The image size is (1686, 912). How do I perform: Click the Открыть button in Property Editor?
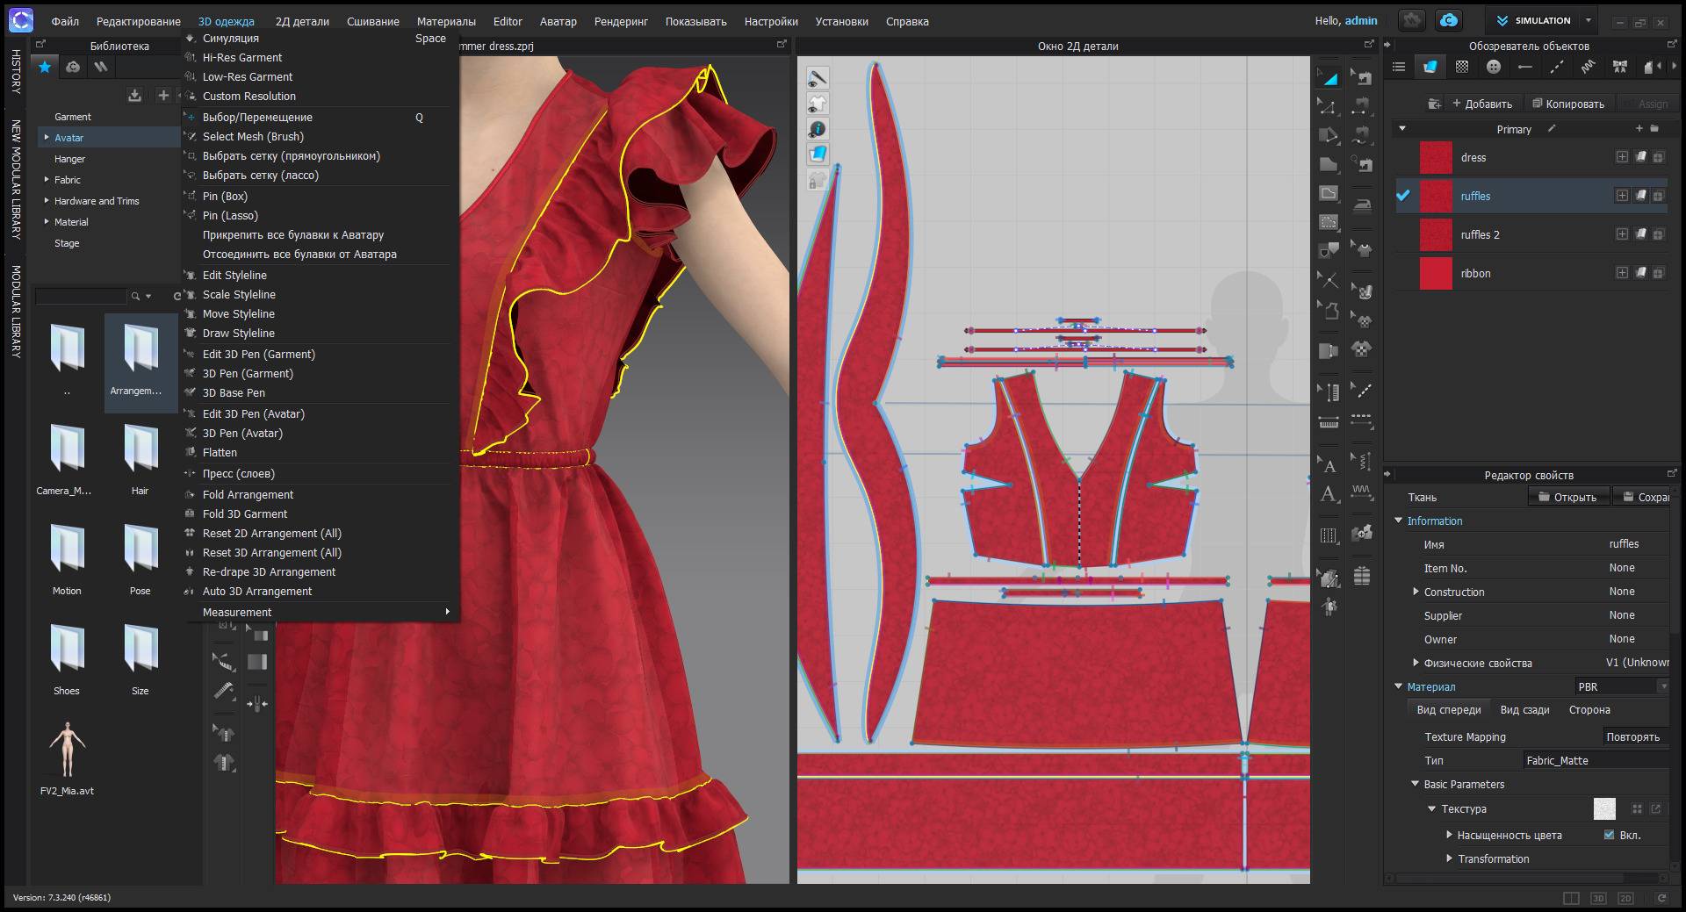(x=1567, y=498)
